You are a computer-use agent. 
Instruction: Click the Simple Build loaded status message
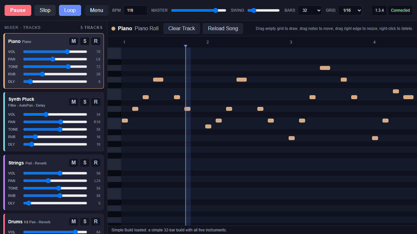tap(169, 230)
